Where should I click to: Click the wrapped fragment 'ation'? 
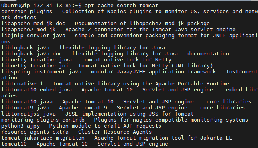[9, 78]
